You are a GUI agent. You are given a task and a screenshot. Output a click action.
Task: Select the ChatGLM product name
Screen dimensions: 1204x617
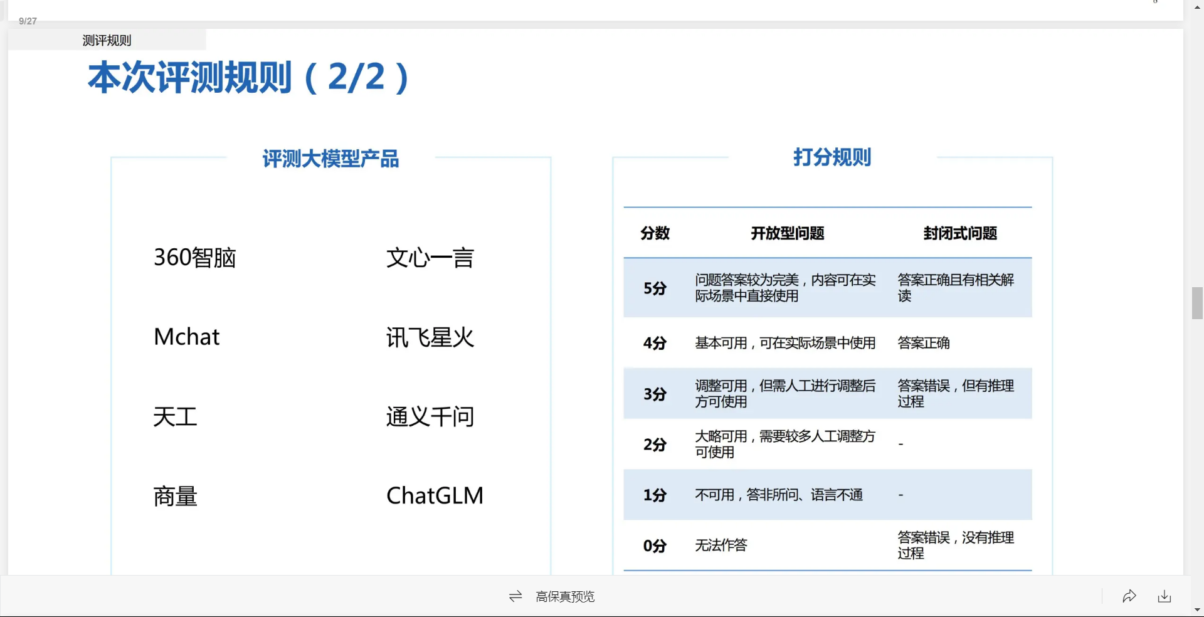pyautogui.click(x=435, y=496)
